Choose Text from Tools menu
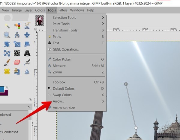This screenshot has height=140, width=180. pos(76,43)
